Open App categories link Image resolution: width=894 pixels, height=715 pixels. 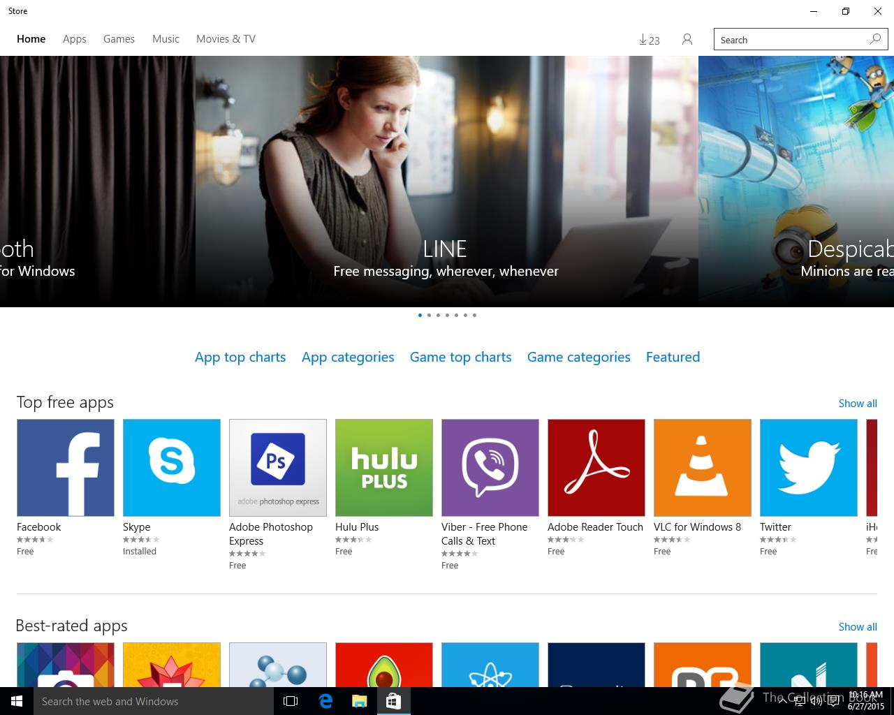[x=348, y=357]
